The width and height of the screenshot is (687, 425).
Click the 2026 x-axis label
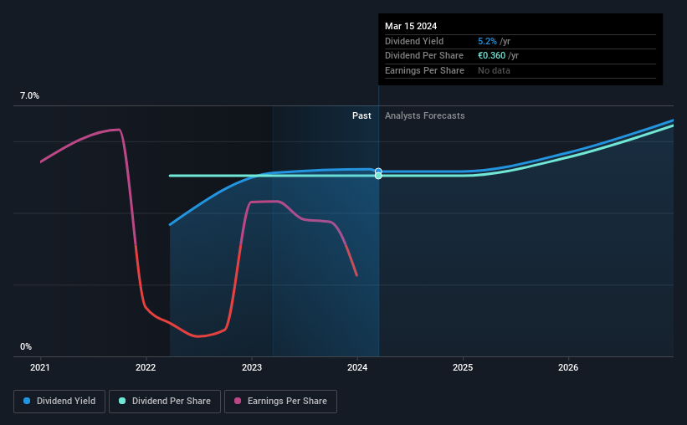568,367
